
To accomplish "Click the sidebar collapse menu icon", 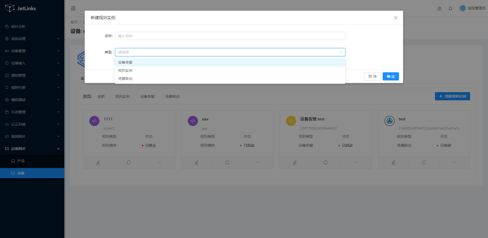I will (x=73, y=8).
